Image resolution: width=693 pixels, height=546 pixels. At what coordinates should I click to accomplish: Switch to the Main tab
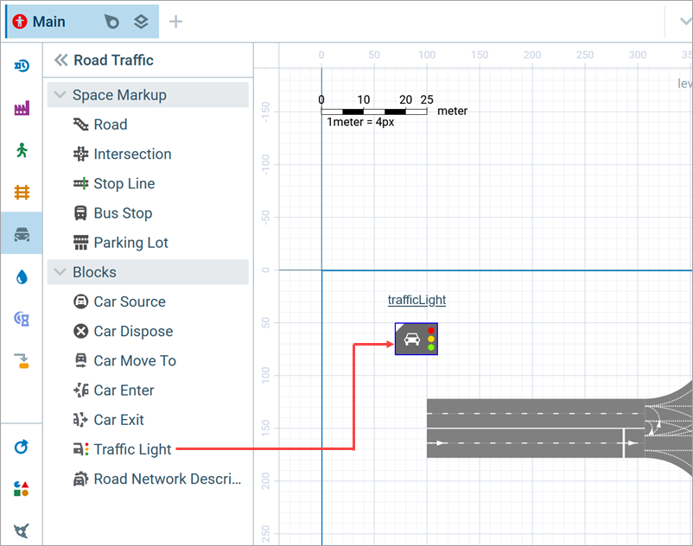(49, 22)
